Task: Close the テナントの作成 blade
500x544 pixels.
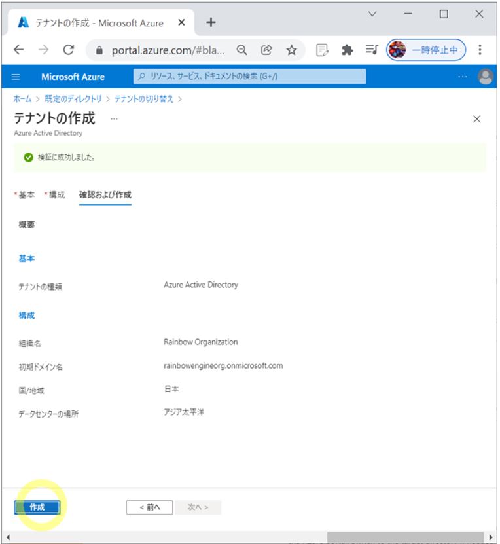Action: pos(477,119)
